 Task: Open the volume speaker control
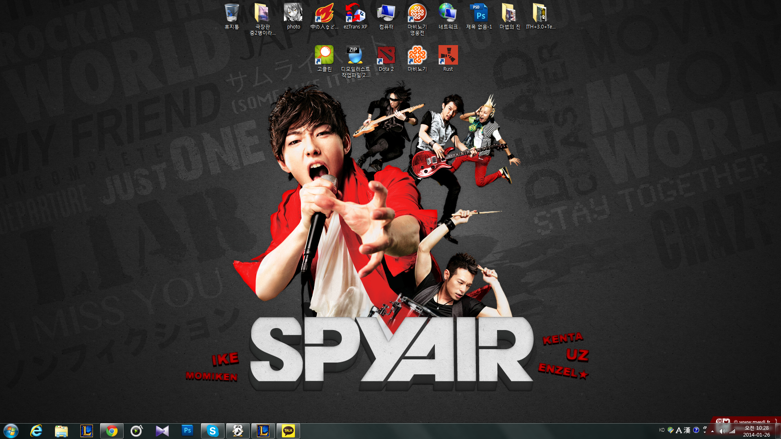[x=722, y=431]
